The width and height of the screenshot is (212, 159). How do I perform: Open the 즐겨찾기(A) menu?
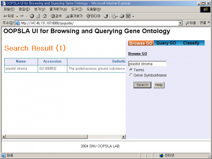click(58, 9)
